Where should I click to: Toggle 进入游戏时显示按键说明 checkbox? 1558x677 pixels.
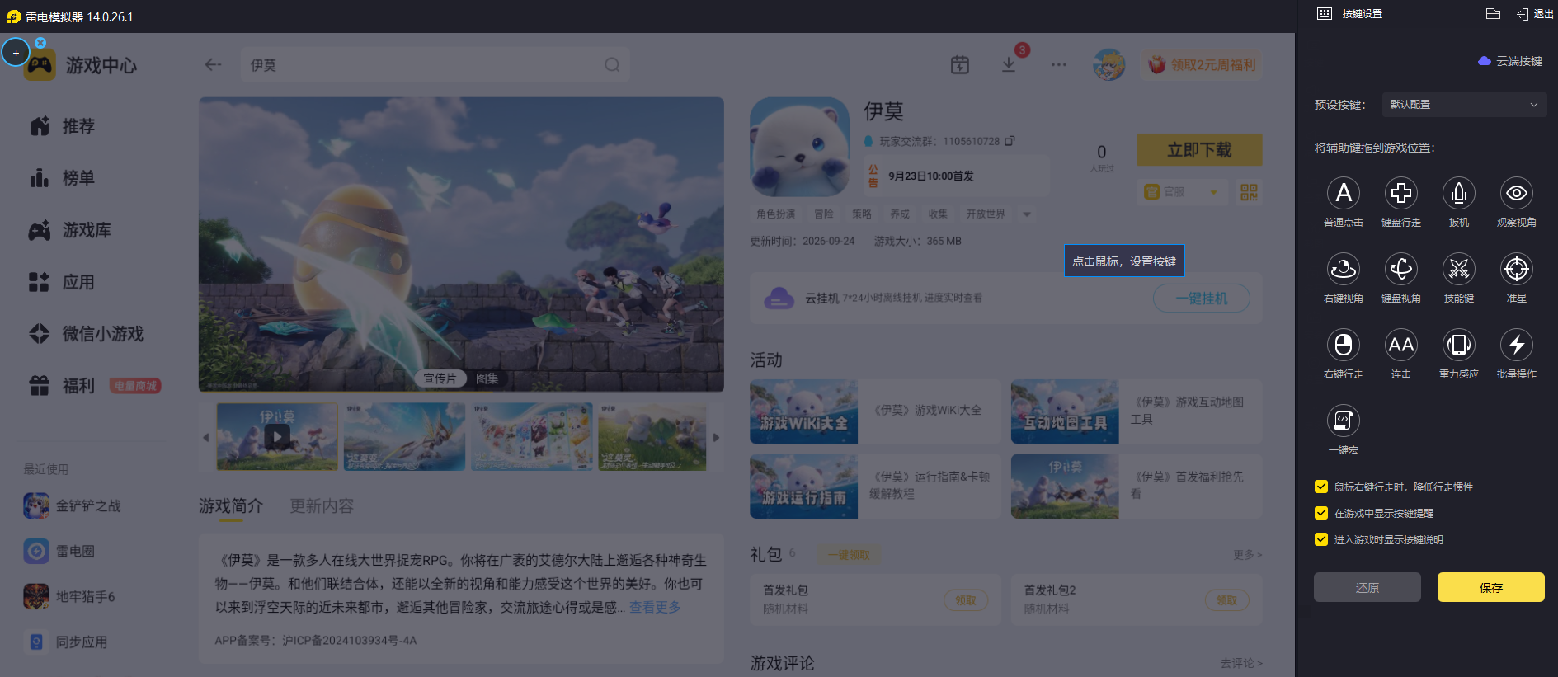click(1321, 539)
